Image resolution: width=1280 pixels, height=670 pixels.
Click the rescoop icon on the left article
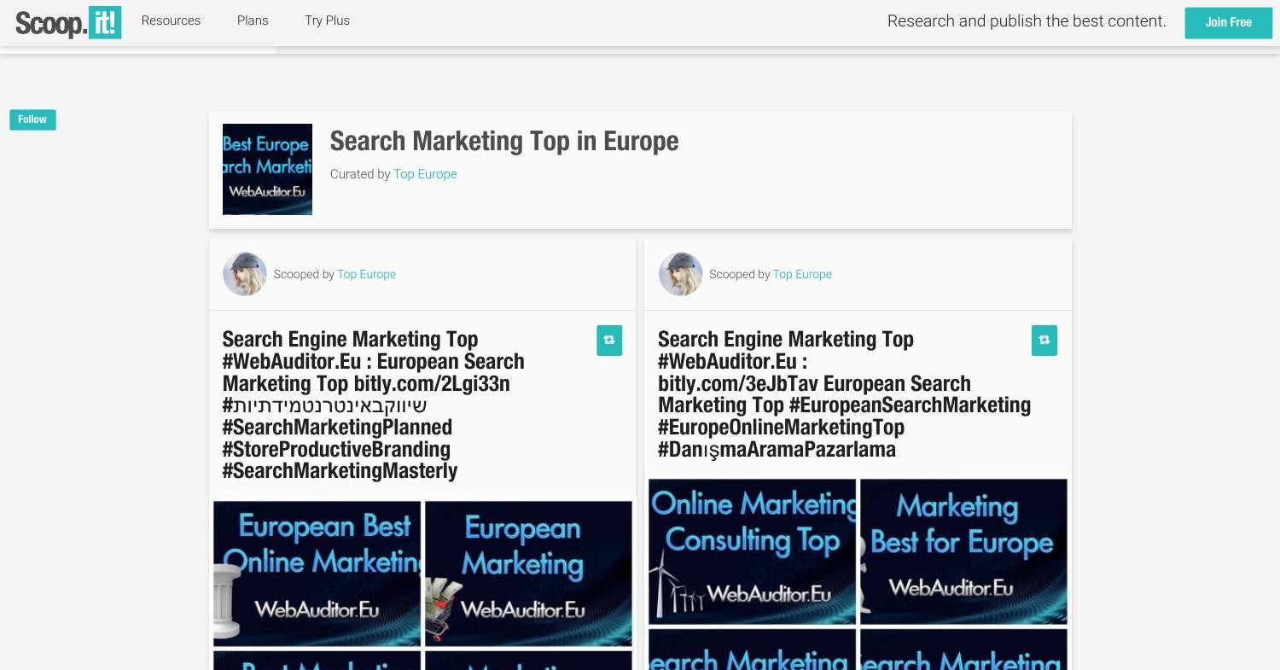(x=609, y=340)
